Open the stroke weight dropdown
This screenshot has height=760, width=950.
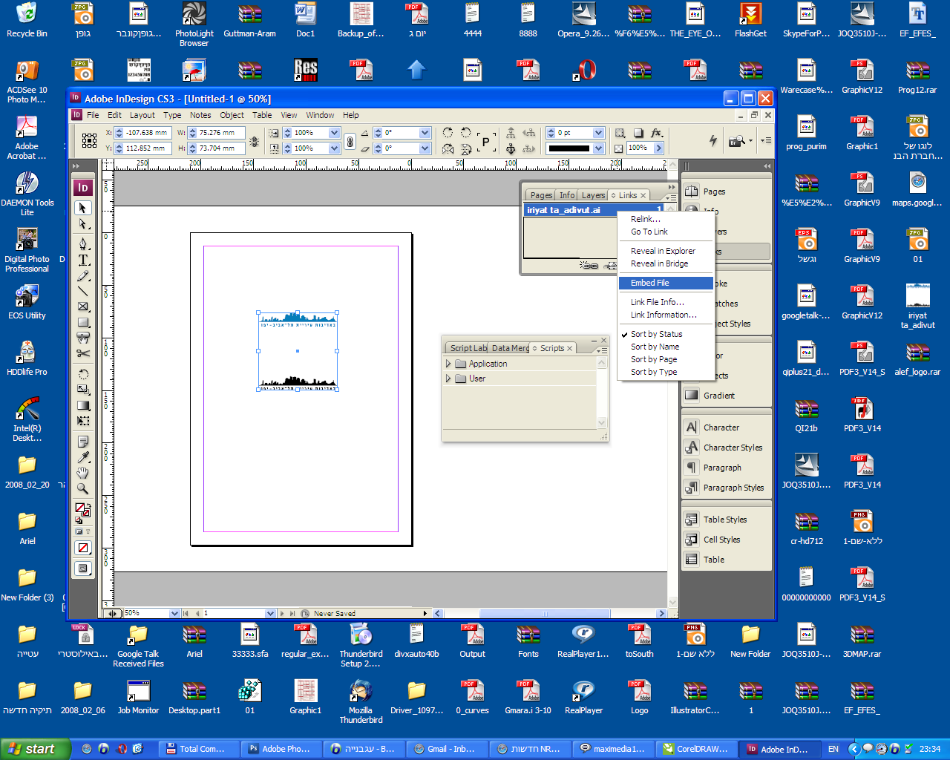pyautogui.click(x=598, y=133)
